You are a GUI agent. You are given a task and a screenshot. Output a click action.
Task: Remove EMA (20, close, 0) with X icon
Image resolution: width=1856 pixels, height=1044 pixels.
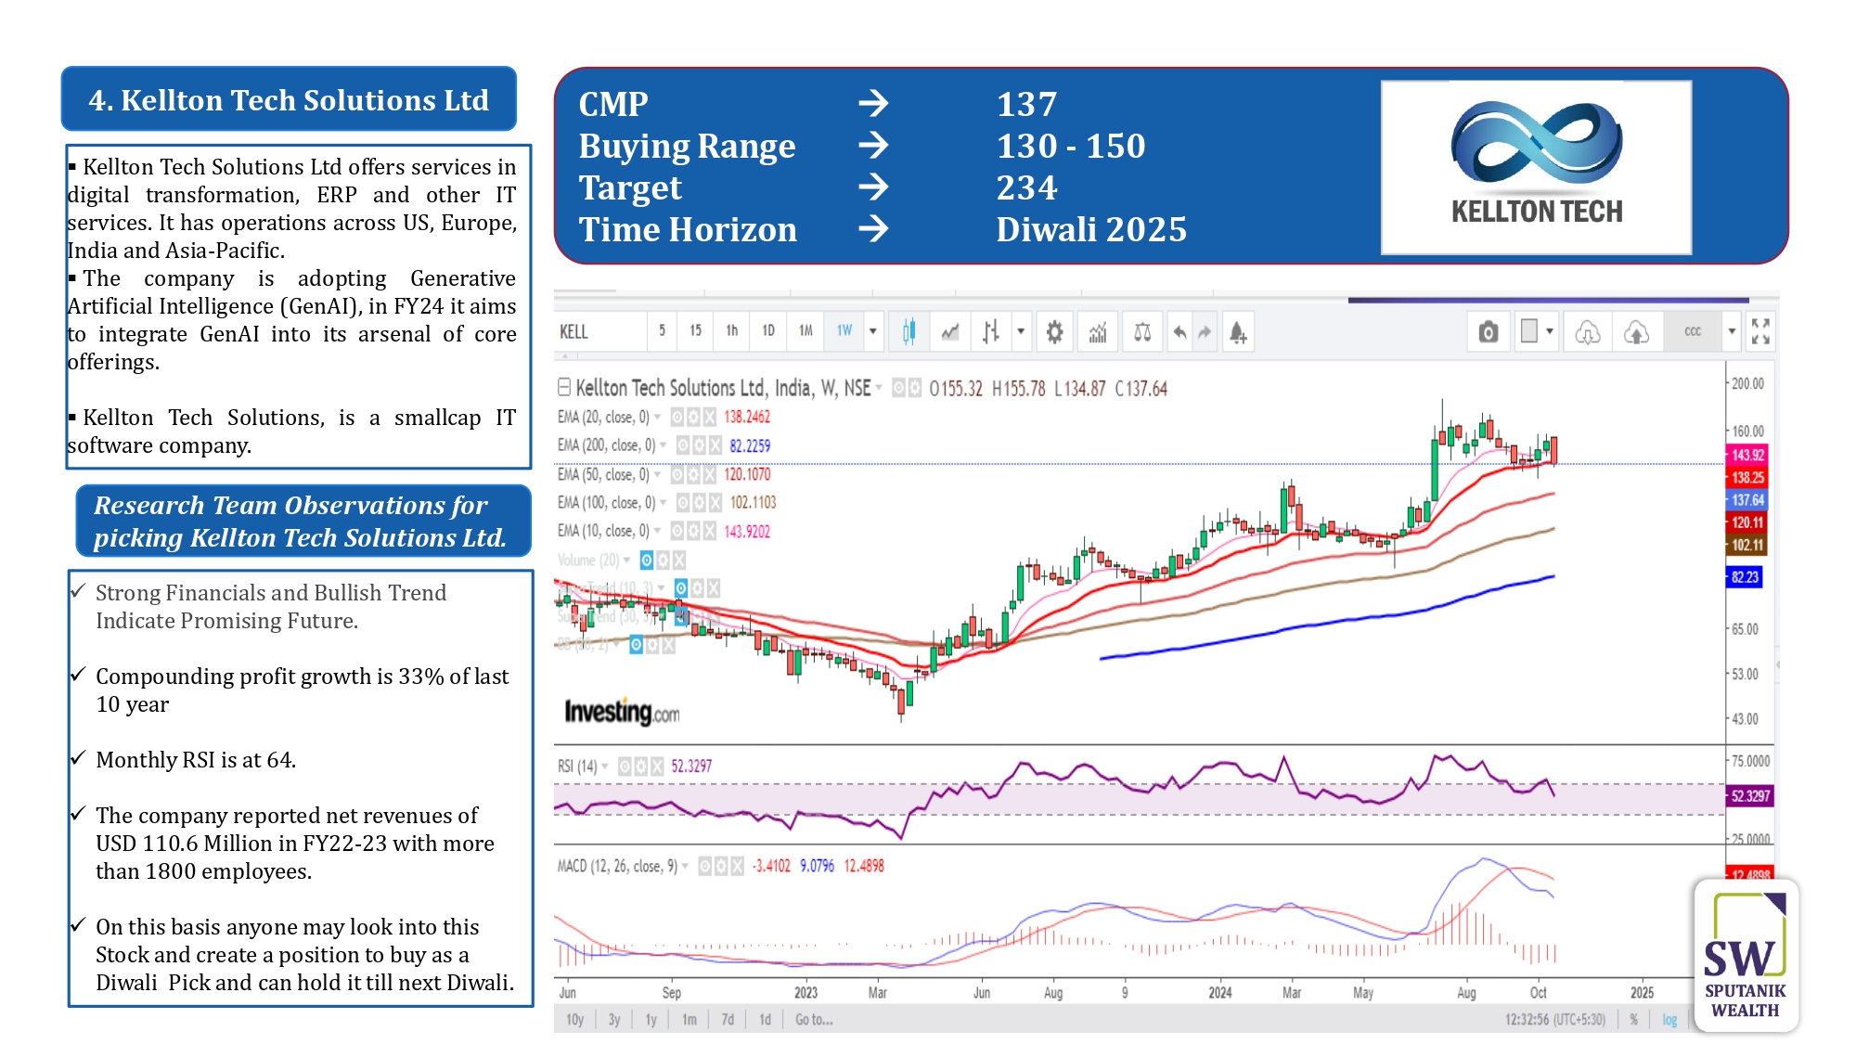pyautogui.click(x=709, y=417)
